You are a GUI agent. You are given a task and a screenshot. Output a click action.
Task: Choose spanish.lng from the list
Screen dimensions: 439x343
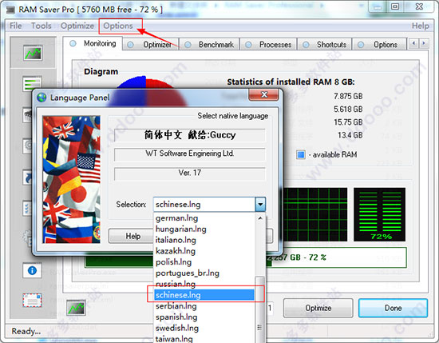pyautogui.click(x=204, y=317)
